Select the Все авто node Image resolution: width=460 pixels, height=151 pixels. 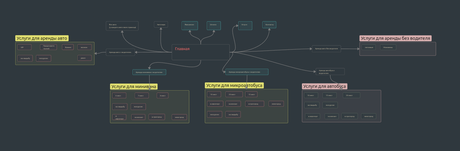point(122,26)
